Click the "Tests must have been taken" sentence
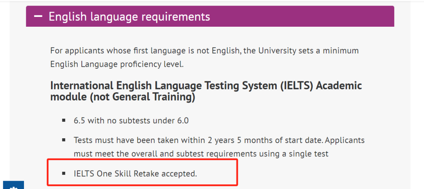This screenshot has height=189, width=424. (x=219, y=140)
